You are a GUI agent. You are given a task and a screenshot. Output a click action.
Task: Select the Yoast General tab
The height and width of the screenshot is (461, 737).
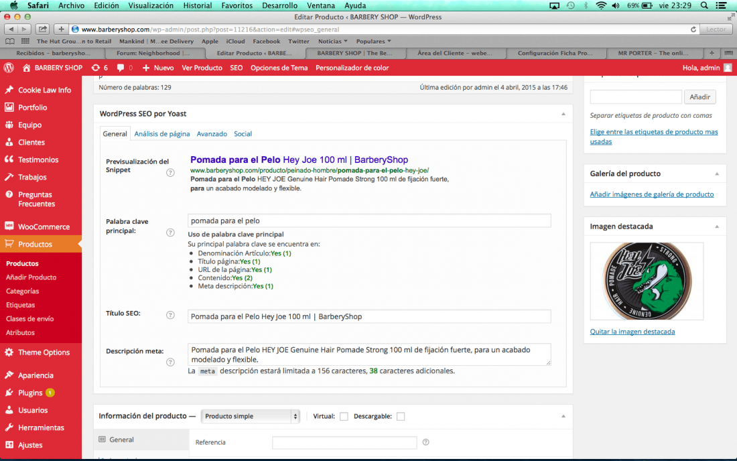point(115,134)
